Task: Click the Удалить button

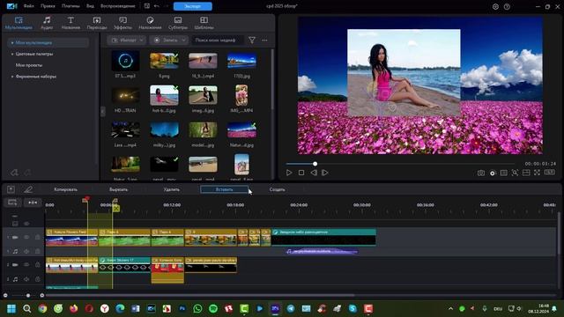Action: [x=172, y=189]
